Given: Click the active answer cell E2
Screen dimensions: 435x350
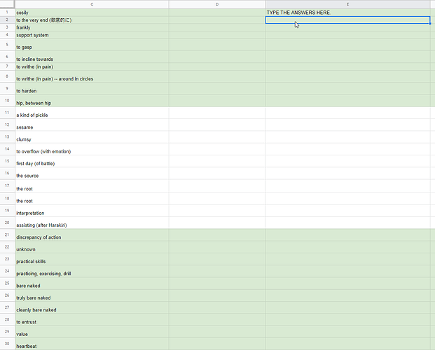Looking at the screenshot, I should pyautogui.click(x=347, y=20).
